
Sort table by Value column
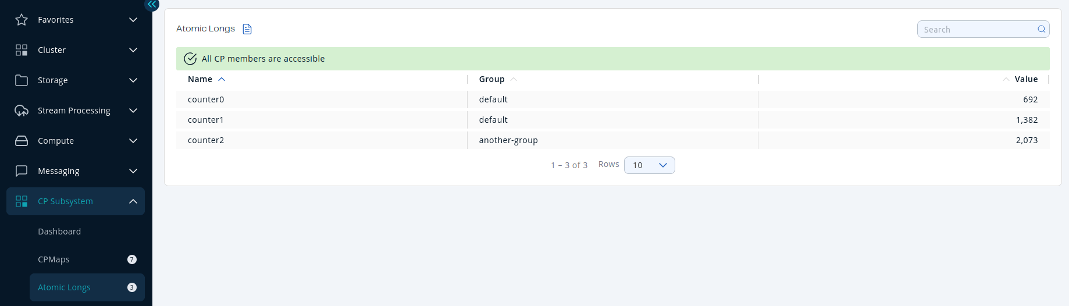(x=1025, y=79)
